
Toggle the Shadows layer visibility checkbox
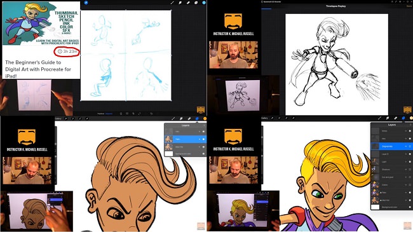coord(410,169)
